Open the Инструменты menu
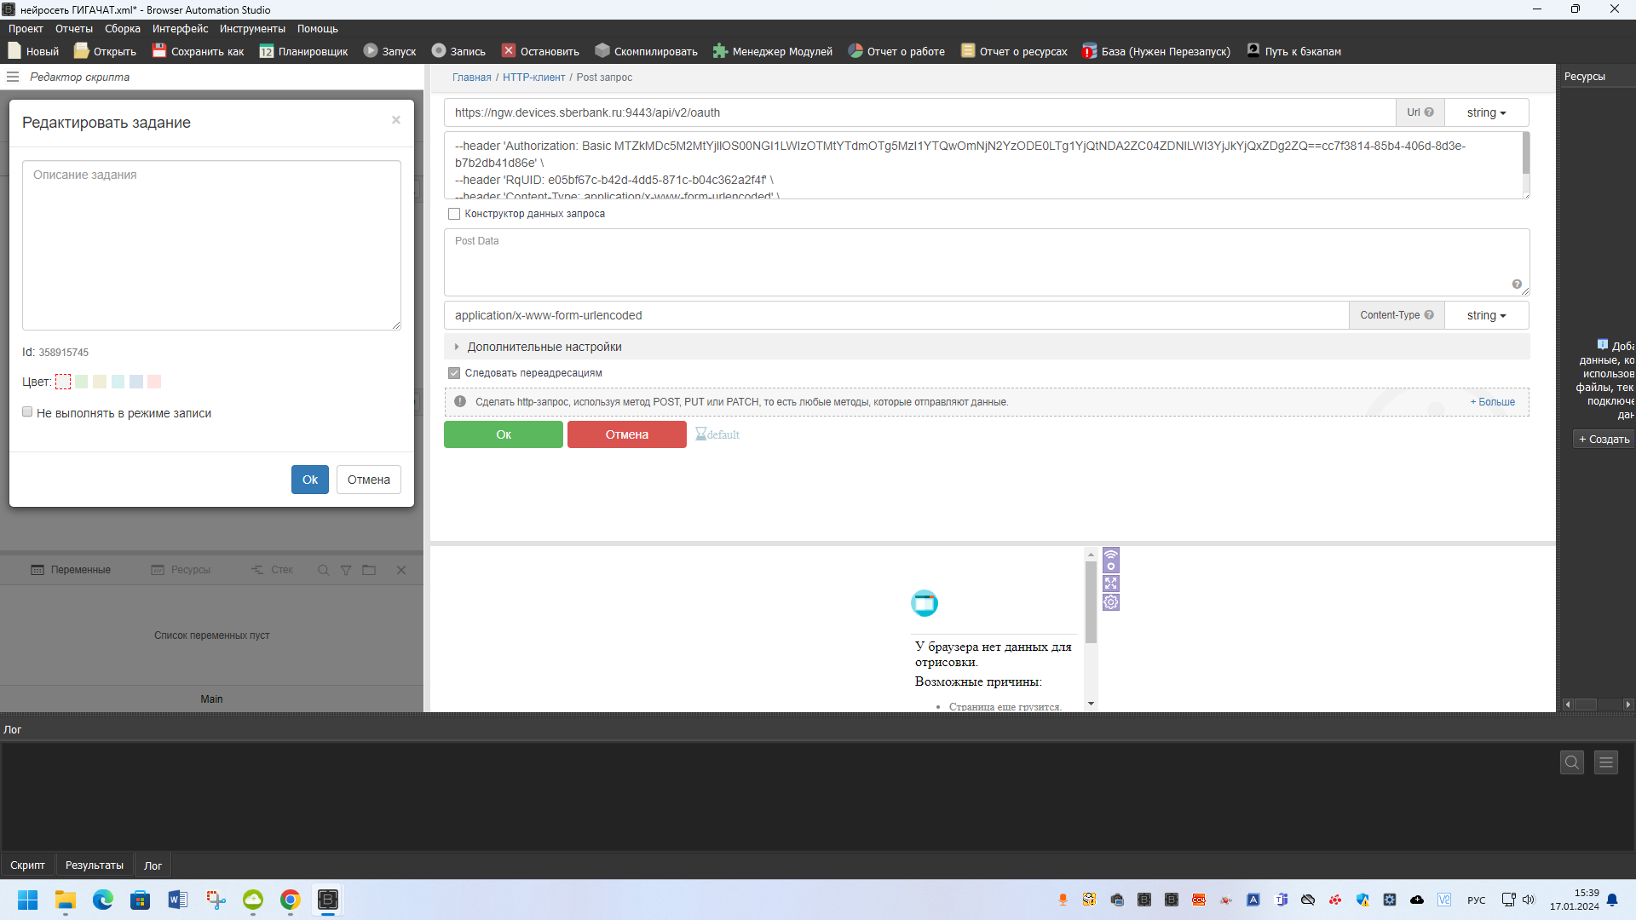Screen dimensions: 1636x920 [252, 29]
